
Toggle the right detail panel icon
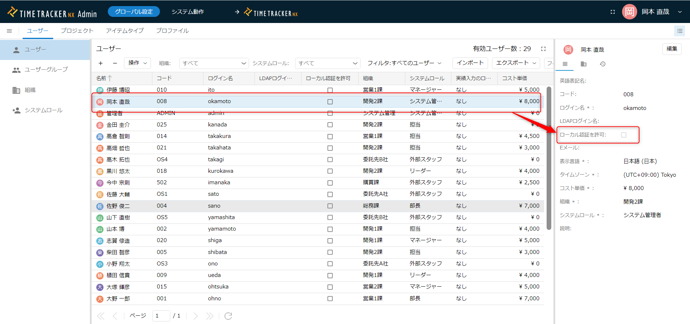coord(680,31)
